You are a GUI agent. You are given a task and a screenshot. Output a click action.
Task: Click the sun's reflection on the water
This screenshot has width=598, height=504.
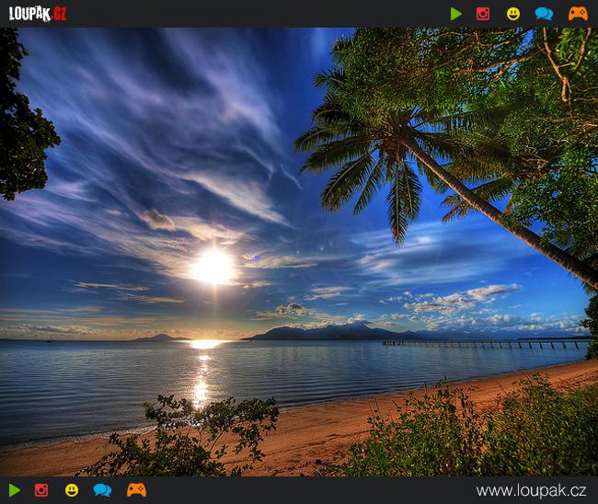pos(201,382)
